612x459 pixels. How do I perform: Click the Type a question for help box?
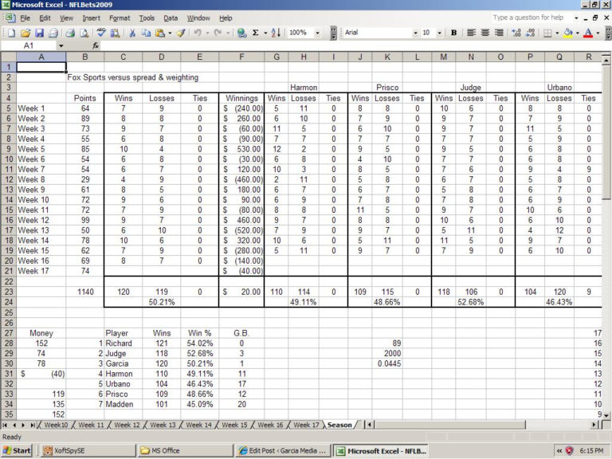[528, 18]
